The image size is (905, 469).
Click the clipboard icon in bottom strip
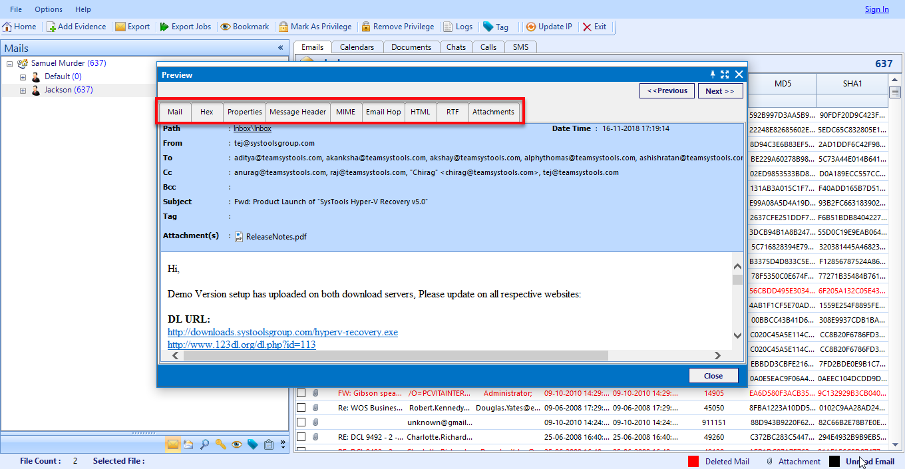269,444
